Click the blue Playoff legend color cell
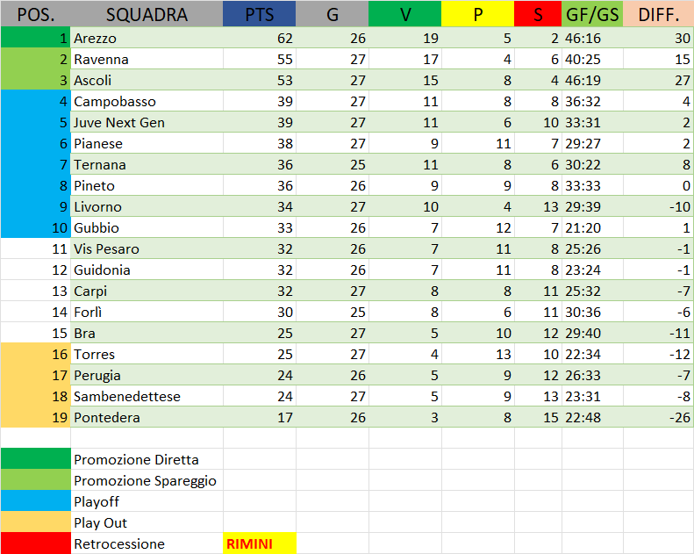Image resolution: width=694 pixels, height=554 pixels. (x=35, y=501)
